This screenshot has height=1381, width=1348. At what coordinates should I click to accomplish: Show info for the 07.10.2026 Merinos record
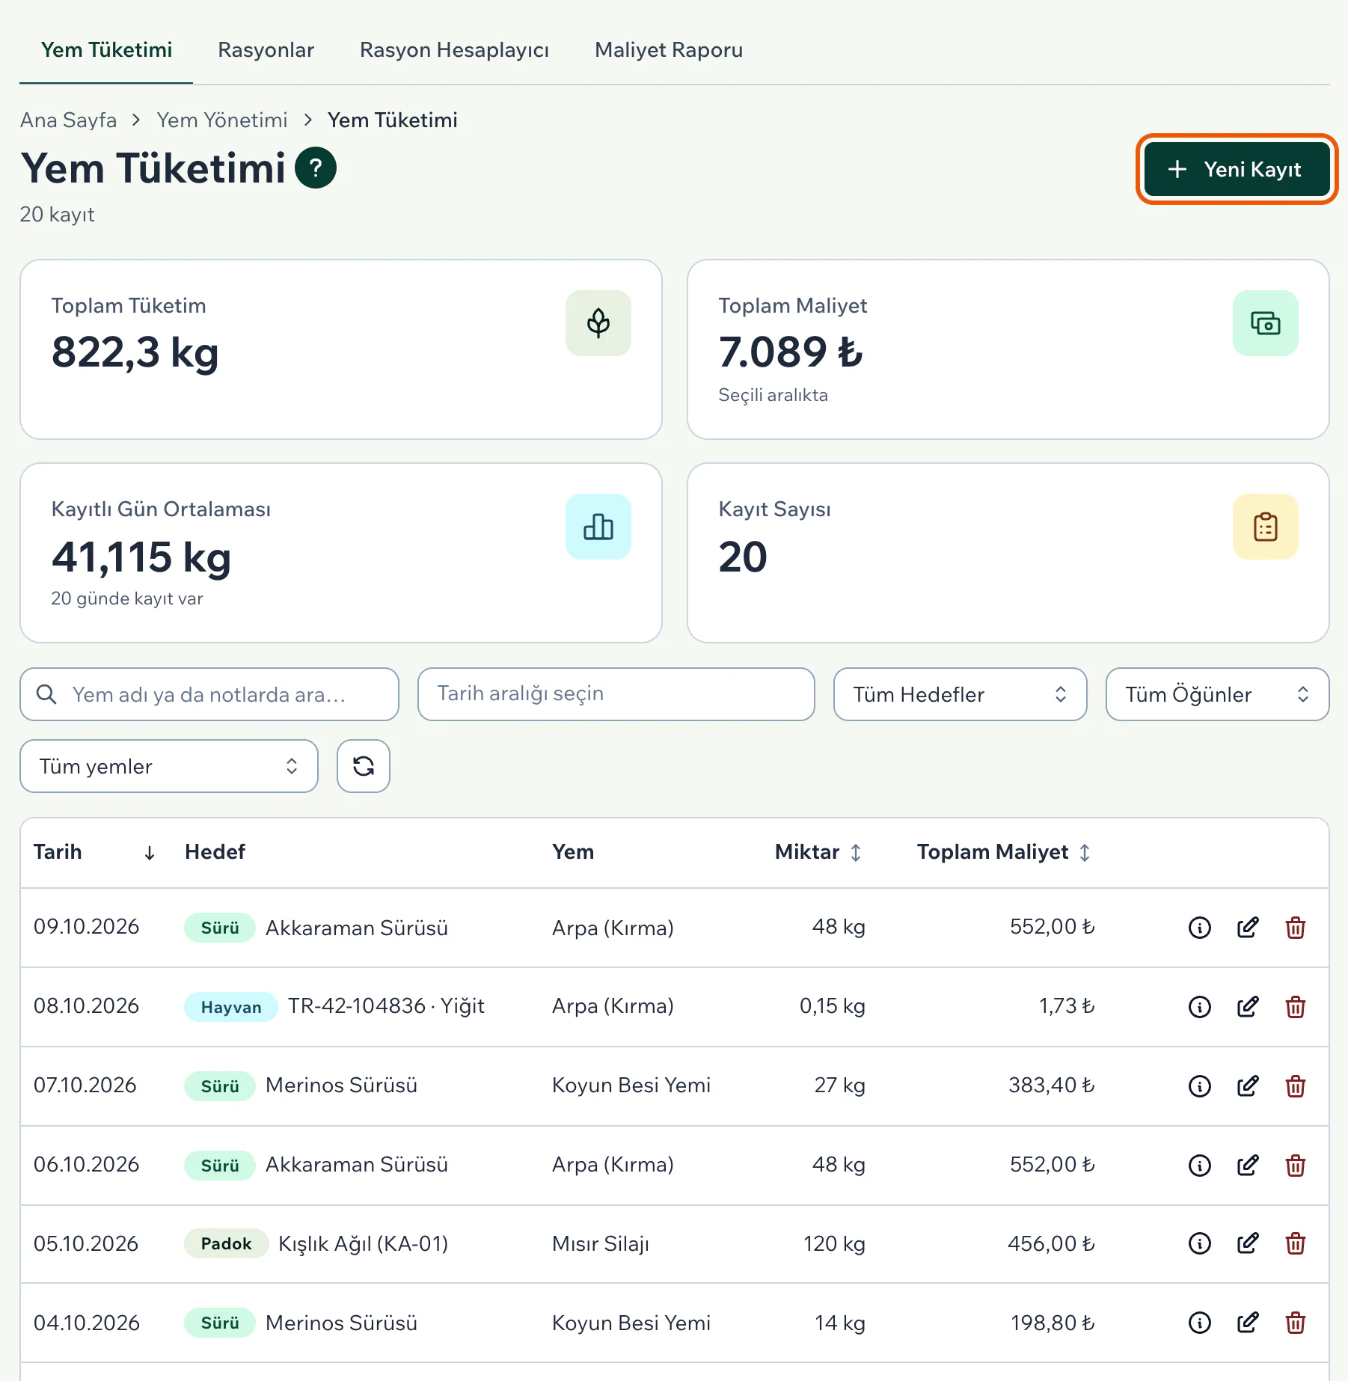pos(1200,1086)
